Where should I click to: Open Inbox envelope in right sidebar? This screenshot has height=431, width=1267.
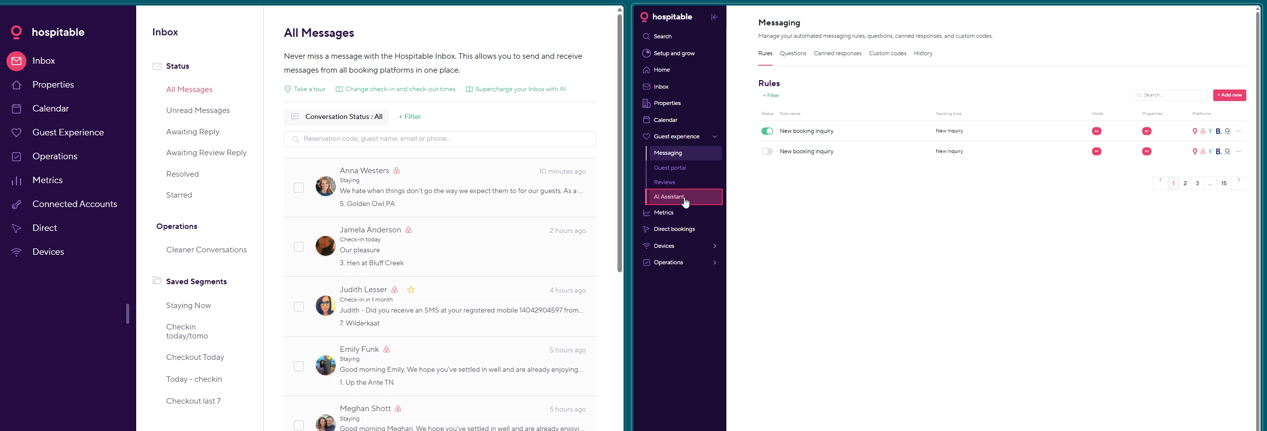[646, 87]
